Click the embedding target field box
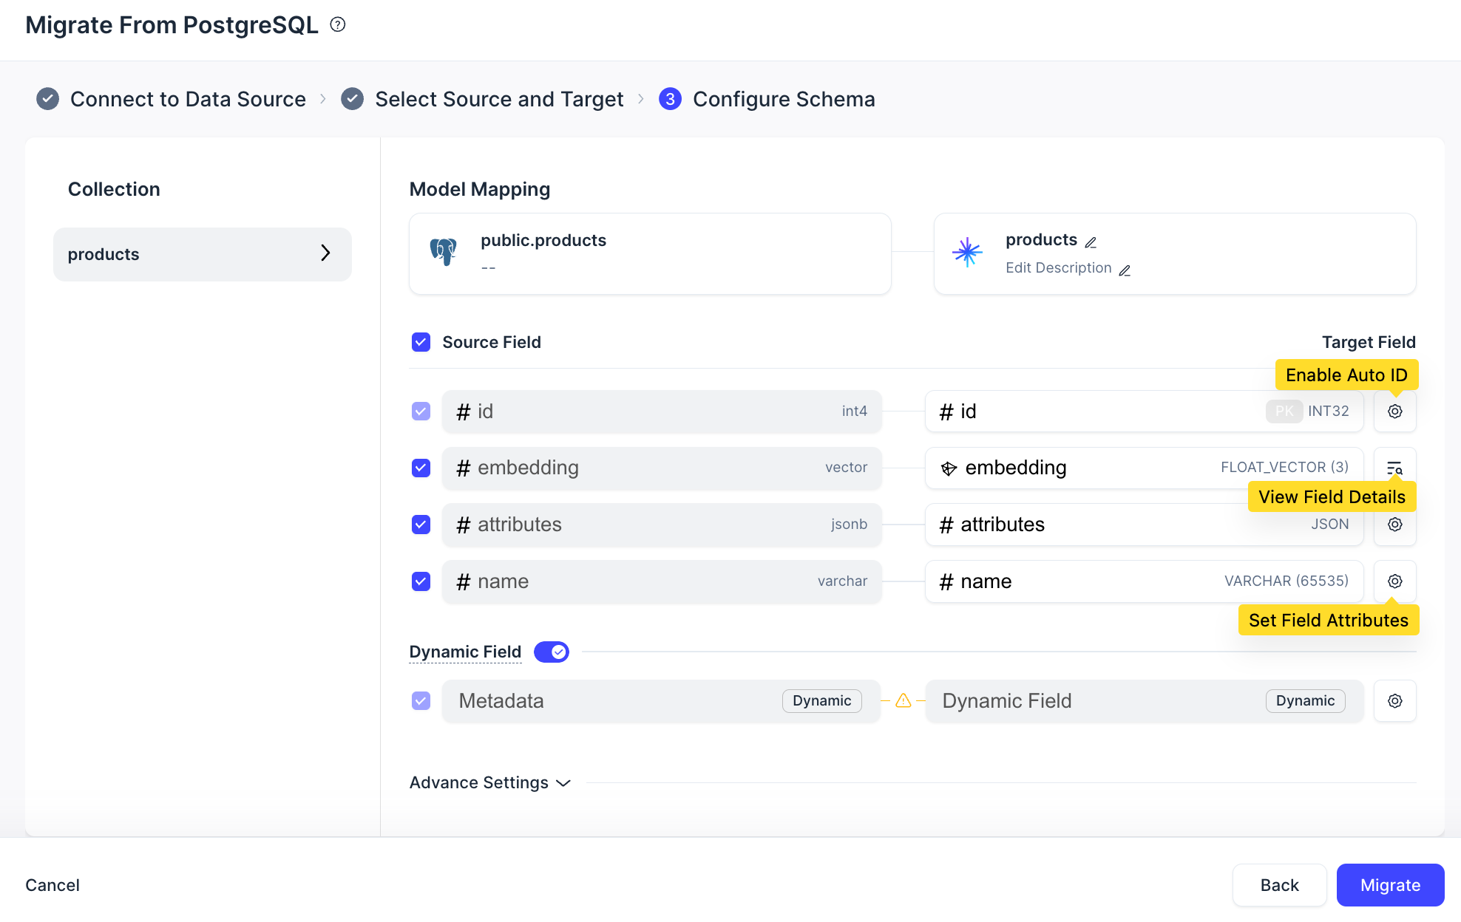This screenshot has width=1461, height=922. pos(1144,468)
